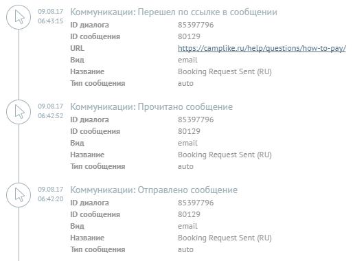Click the URL field label in first event
Screen dimensions: 355x261
pyautogui.click(x=77, y=48)
